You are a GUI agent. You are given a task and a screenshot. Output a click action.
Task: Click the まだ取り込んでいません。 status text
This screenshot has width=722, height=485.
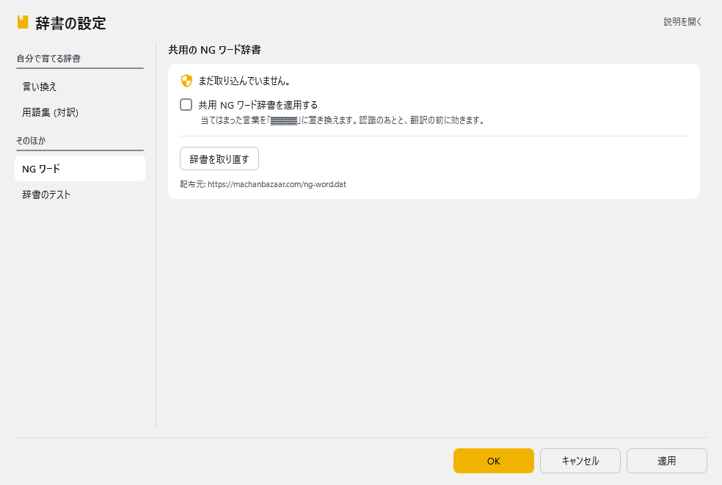(244, 81)
